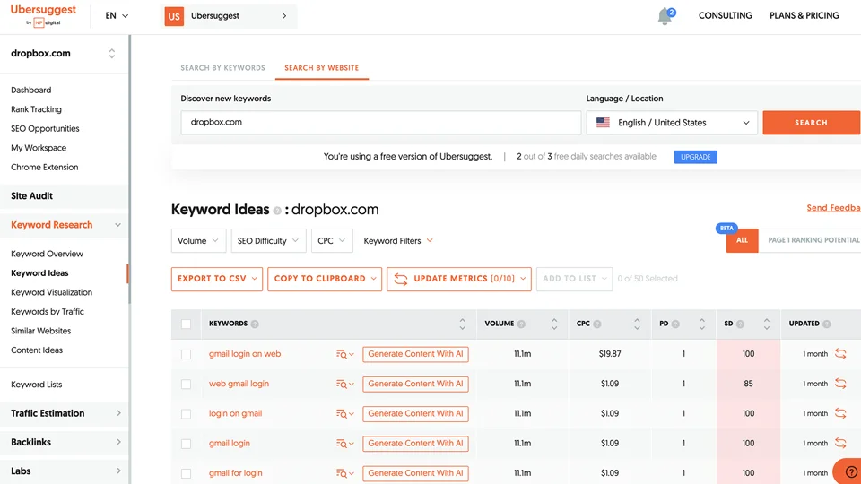Refresh metrics for 'gmail login on web' row
Image resolution: width=861 pixels, height=484 pixels.
point(840,354)
